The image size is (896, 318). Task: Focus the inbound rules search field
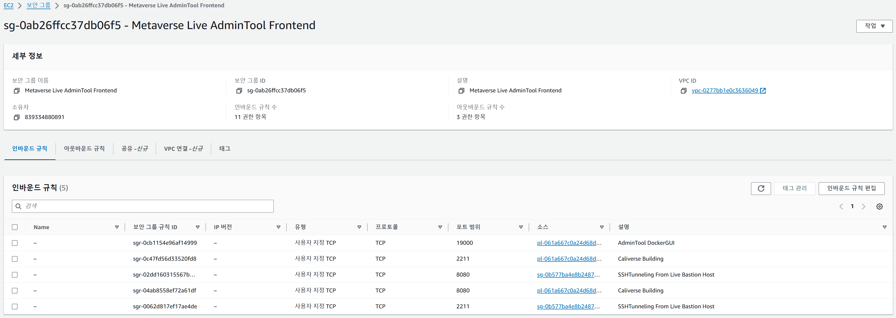(146, 206)
